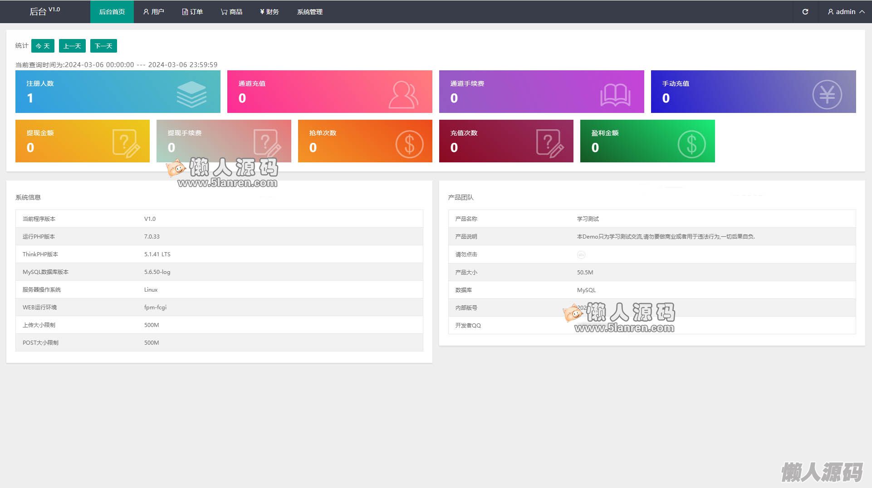Open the 订单 navigation menu

point(192,12)
